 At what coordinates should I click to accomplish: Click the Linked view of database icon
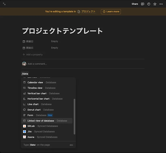point(24,121)
